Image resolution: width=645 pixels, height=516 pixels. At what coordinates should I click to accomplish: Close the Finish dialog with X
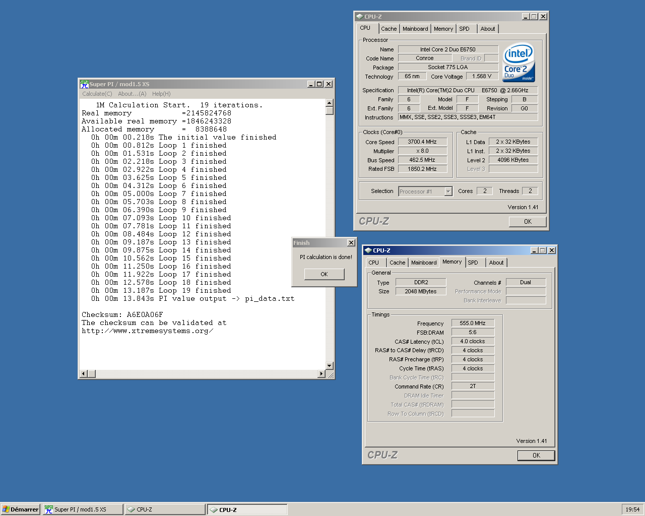(x=351, y=243)
